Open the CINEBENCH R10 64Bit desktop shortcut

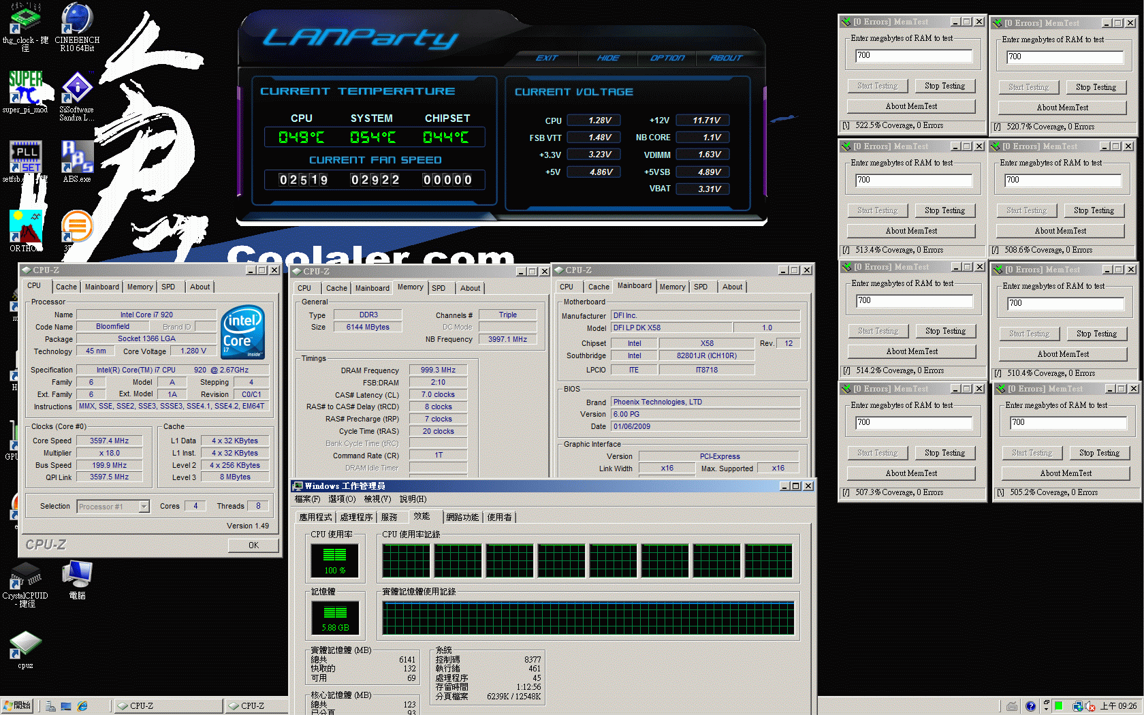click(77, 27)
